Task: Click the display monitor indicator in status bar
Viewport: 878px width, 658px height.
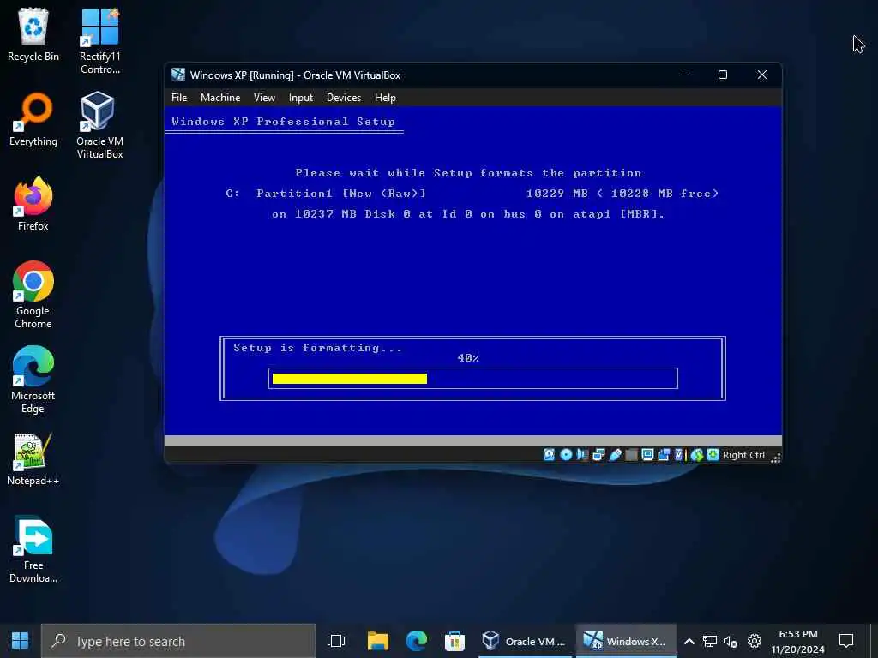Action: click(x=647, y=455)
